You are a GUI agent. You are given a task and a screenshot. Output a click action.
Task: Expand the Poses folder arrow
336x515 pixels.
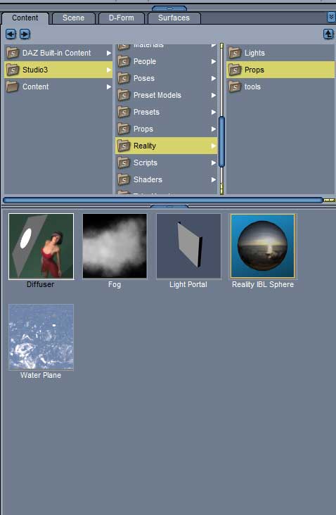tap(214, 78)
